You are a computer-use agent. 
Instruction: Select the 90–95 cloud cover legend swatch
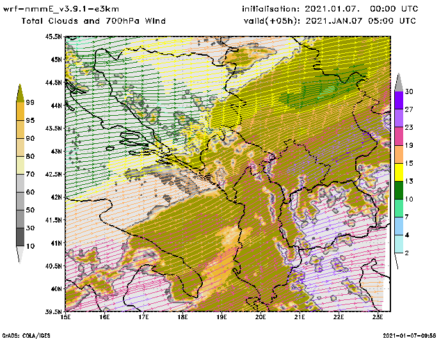tap(20, 129)
